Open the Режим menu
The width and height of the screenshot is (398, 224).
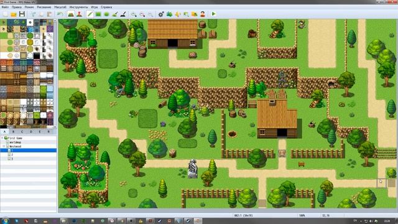pos(29,7)
